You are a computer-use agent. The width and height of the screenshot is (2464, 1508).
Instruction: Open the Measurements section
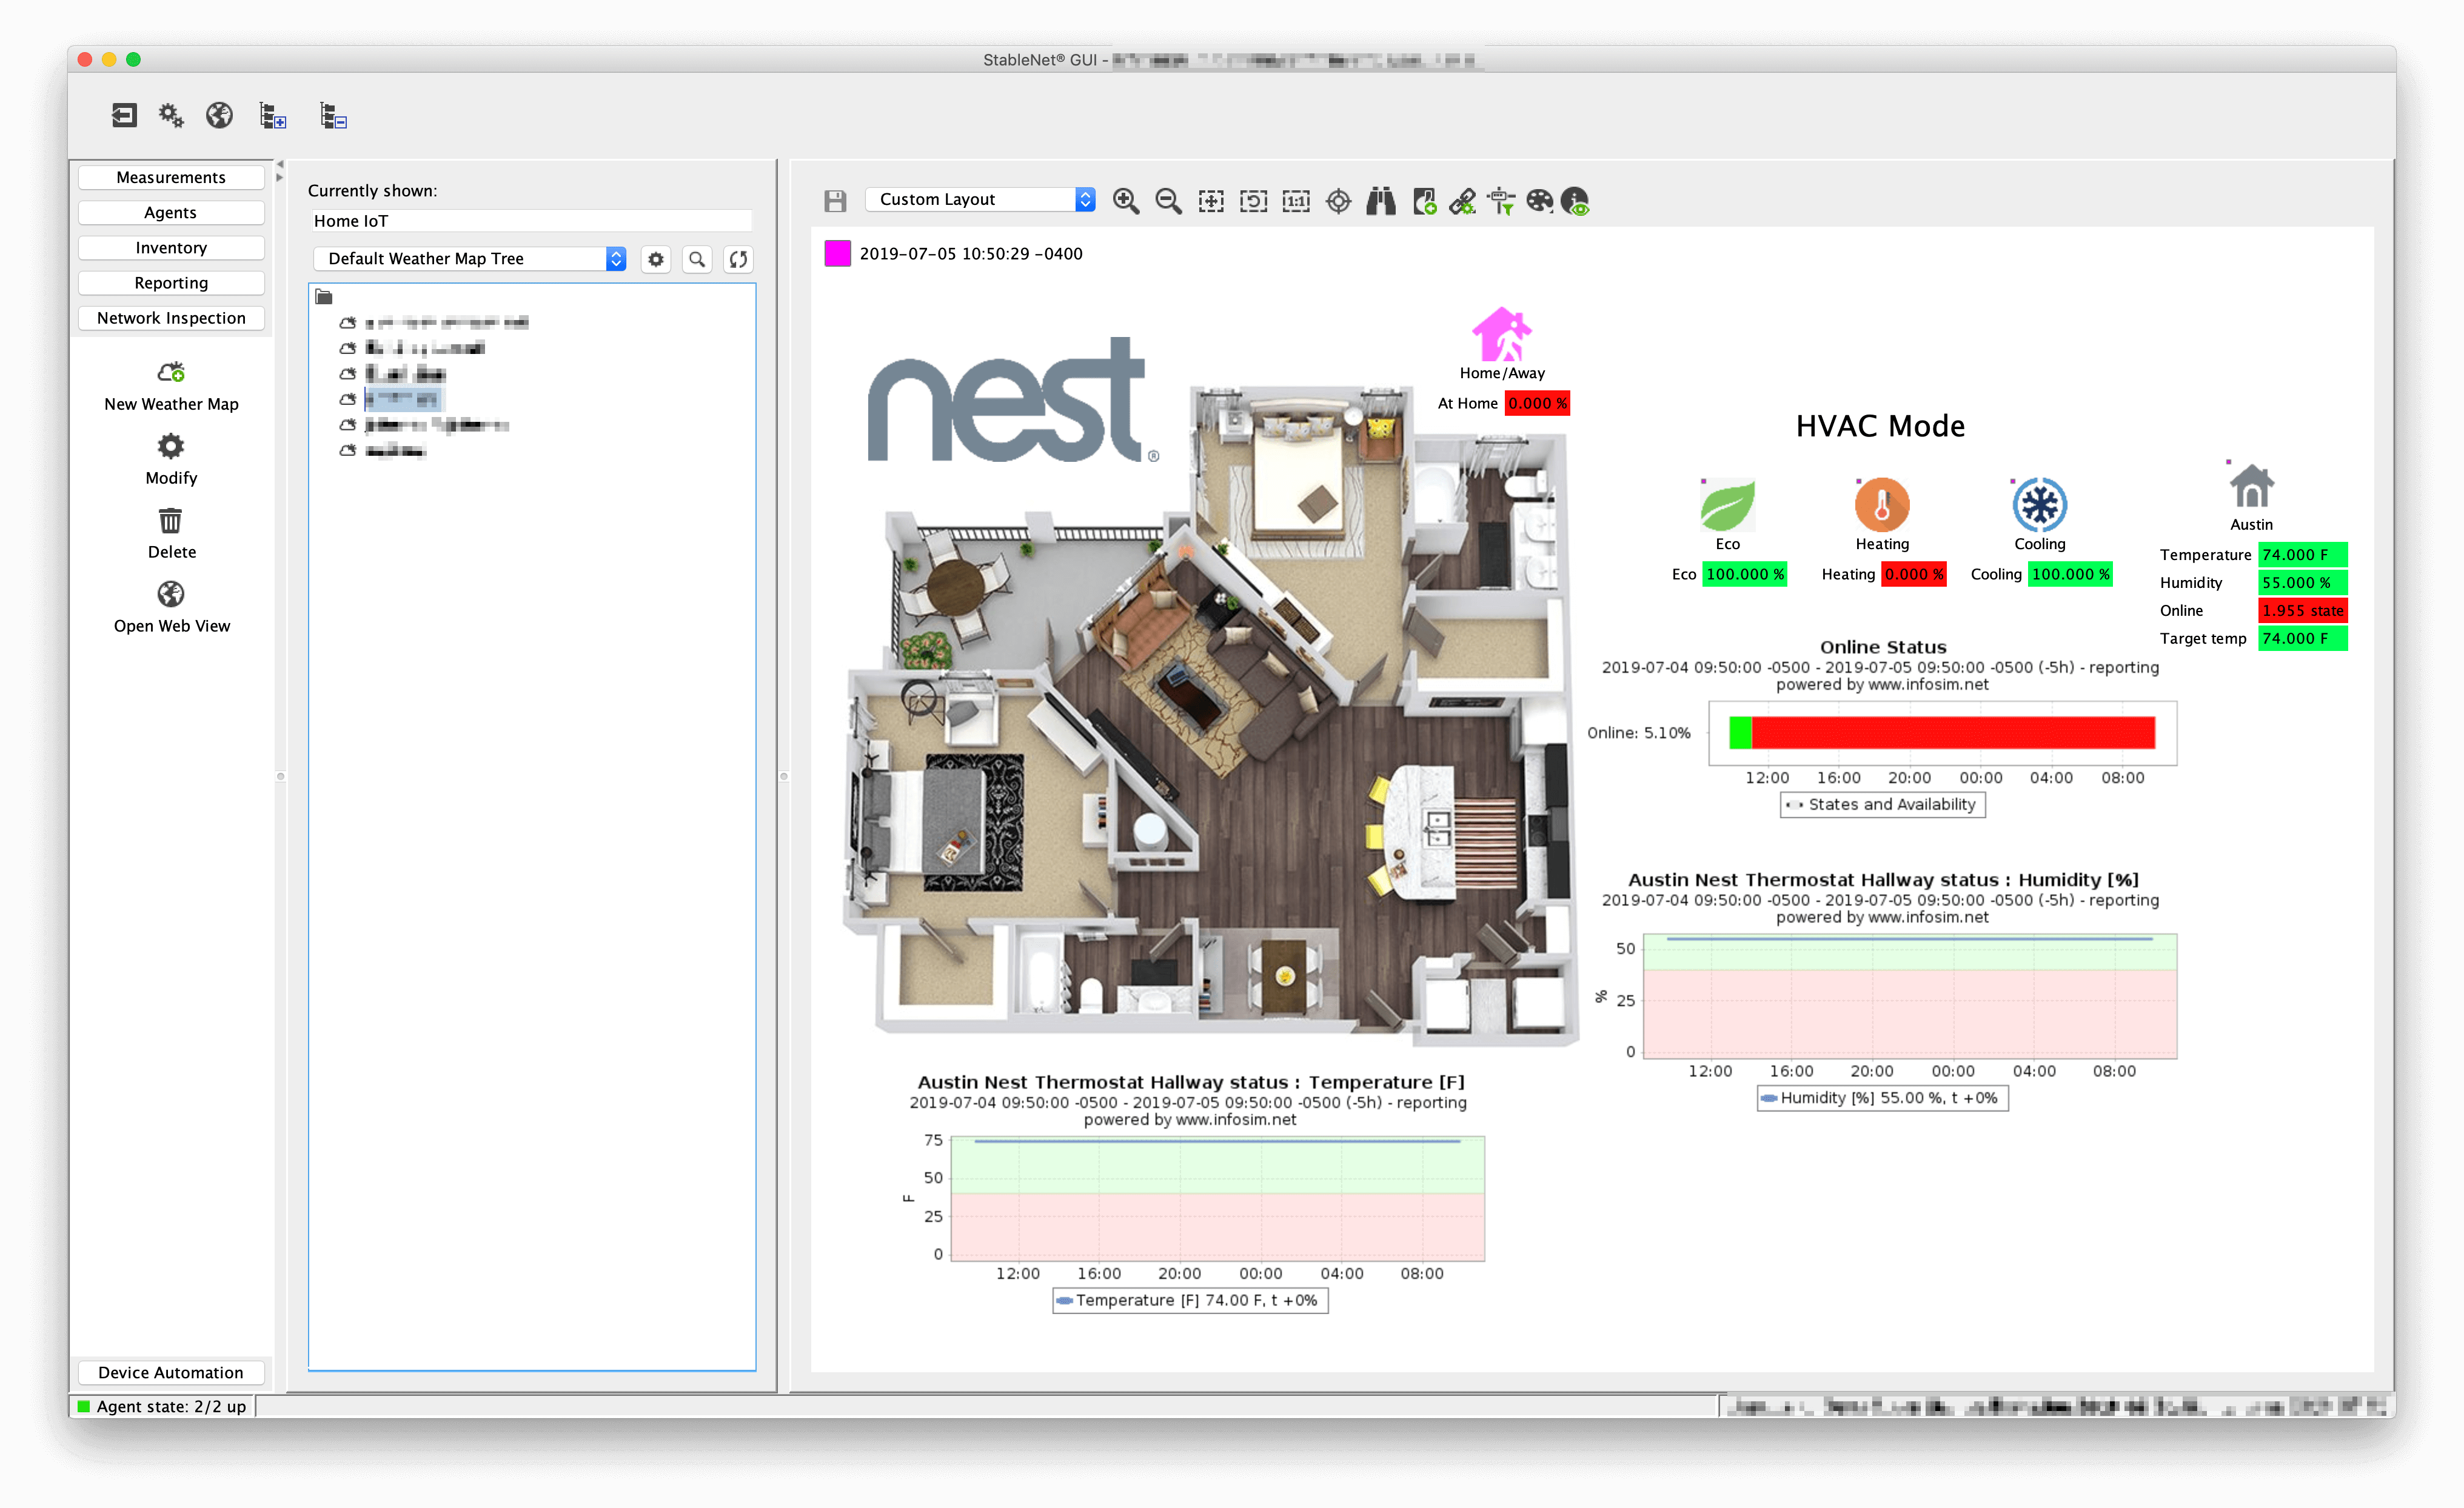click(171, 177)
